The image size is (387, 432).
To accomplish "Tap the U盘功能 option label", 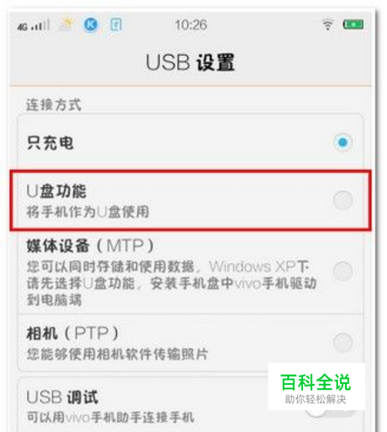I will pyautogui.click(x=56, y=192).
